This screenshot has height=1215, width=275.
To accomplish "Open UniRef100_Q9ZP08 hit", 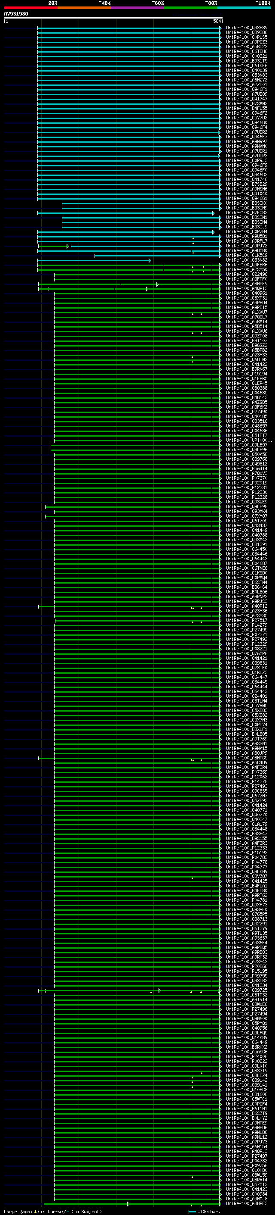I will coord(247,336).
